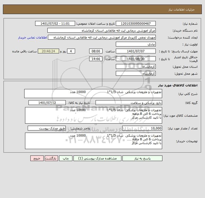Screen dimensions: 205x198
Task: Click the چاپ print button
Action: coord(66,158)
